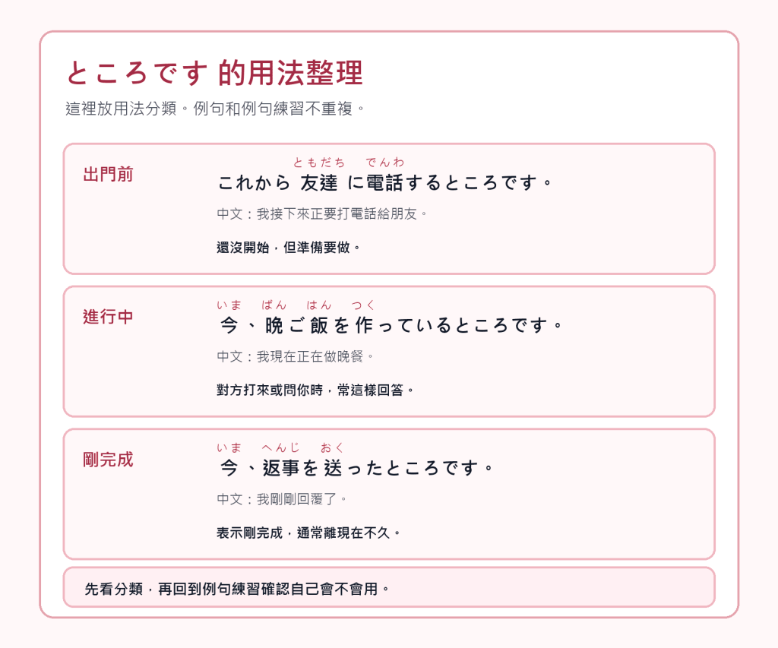Click the title ところです 的用法整理
Screen dimensions: 778x648
214,73
